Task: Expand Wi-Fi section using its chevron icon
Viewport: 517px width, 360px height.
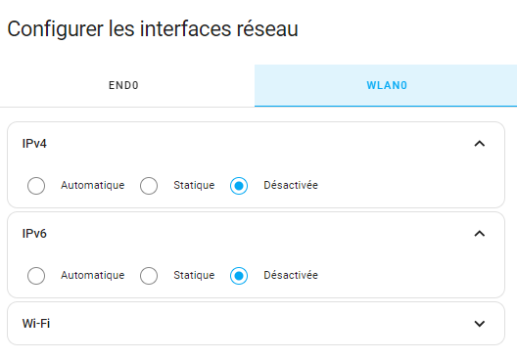Action: (x=480, y=324)
